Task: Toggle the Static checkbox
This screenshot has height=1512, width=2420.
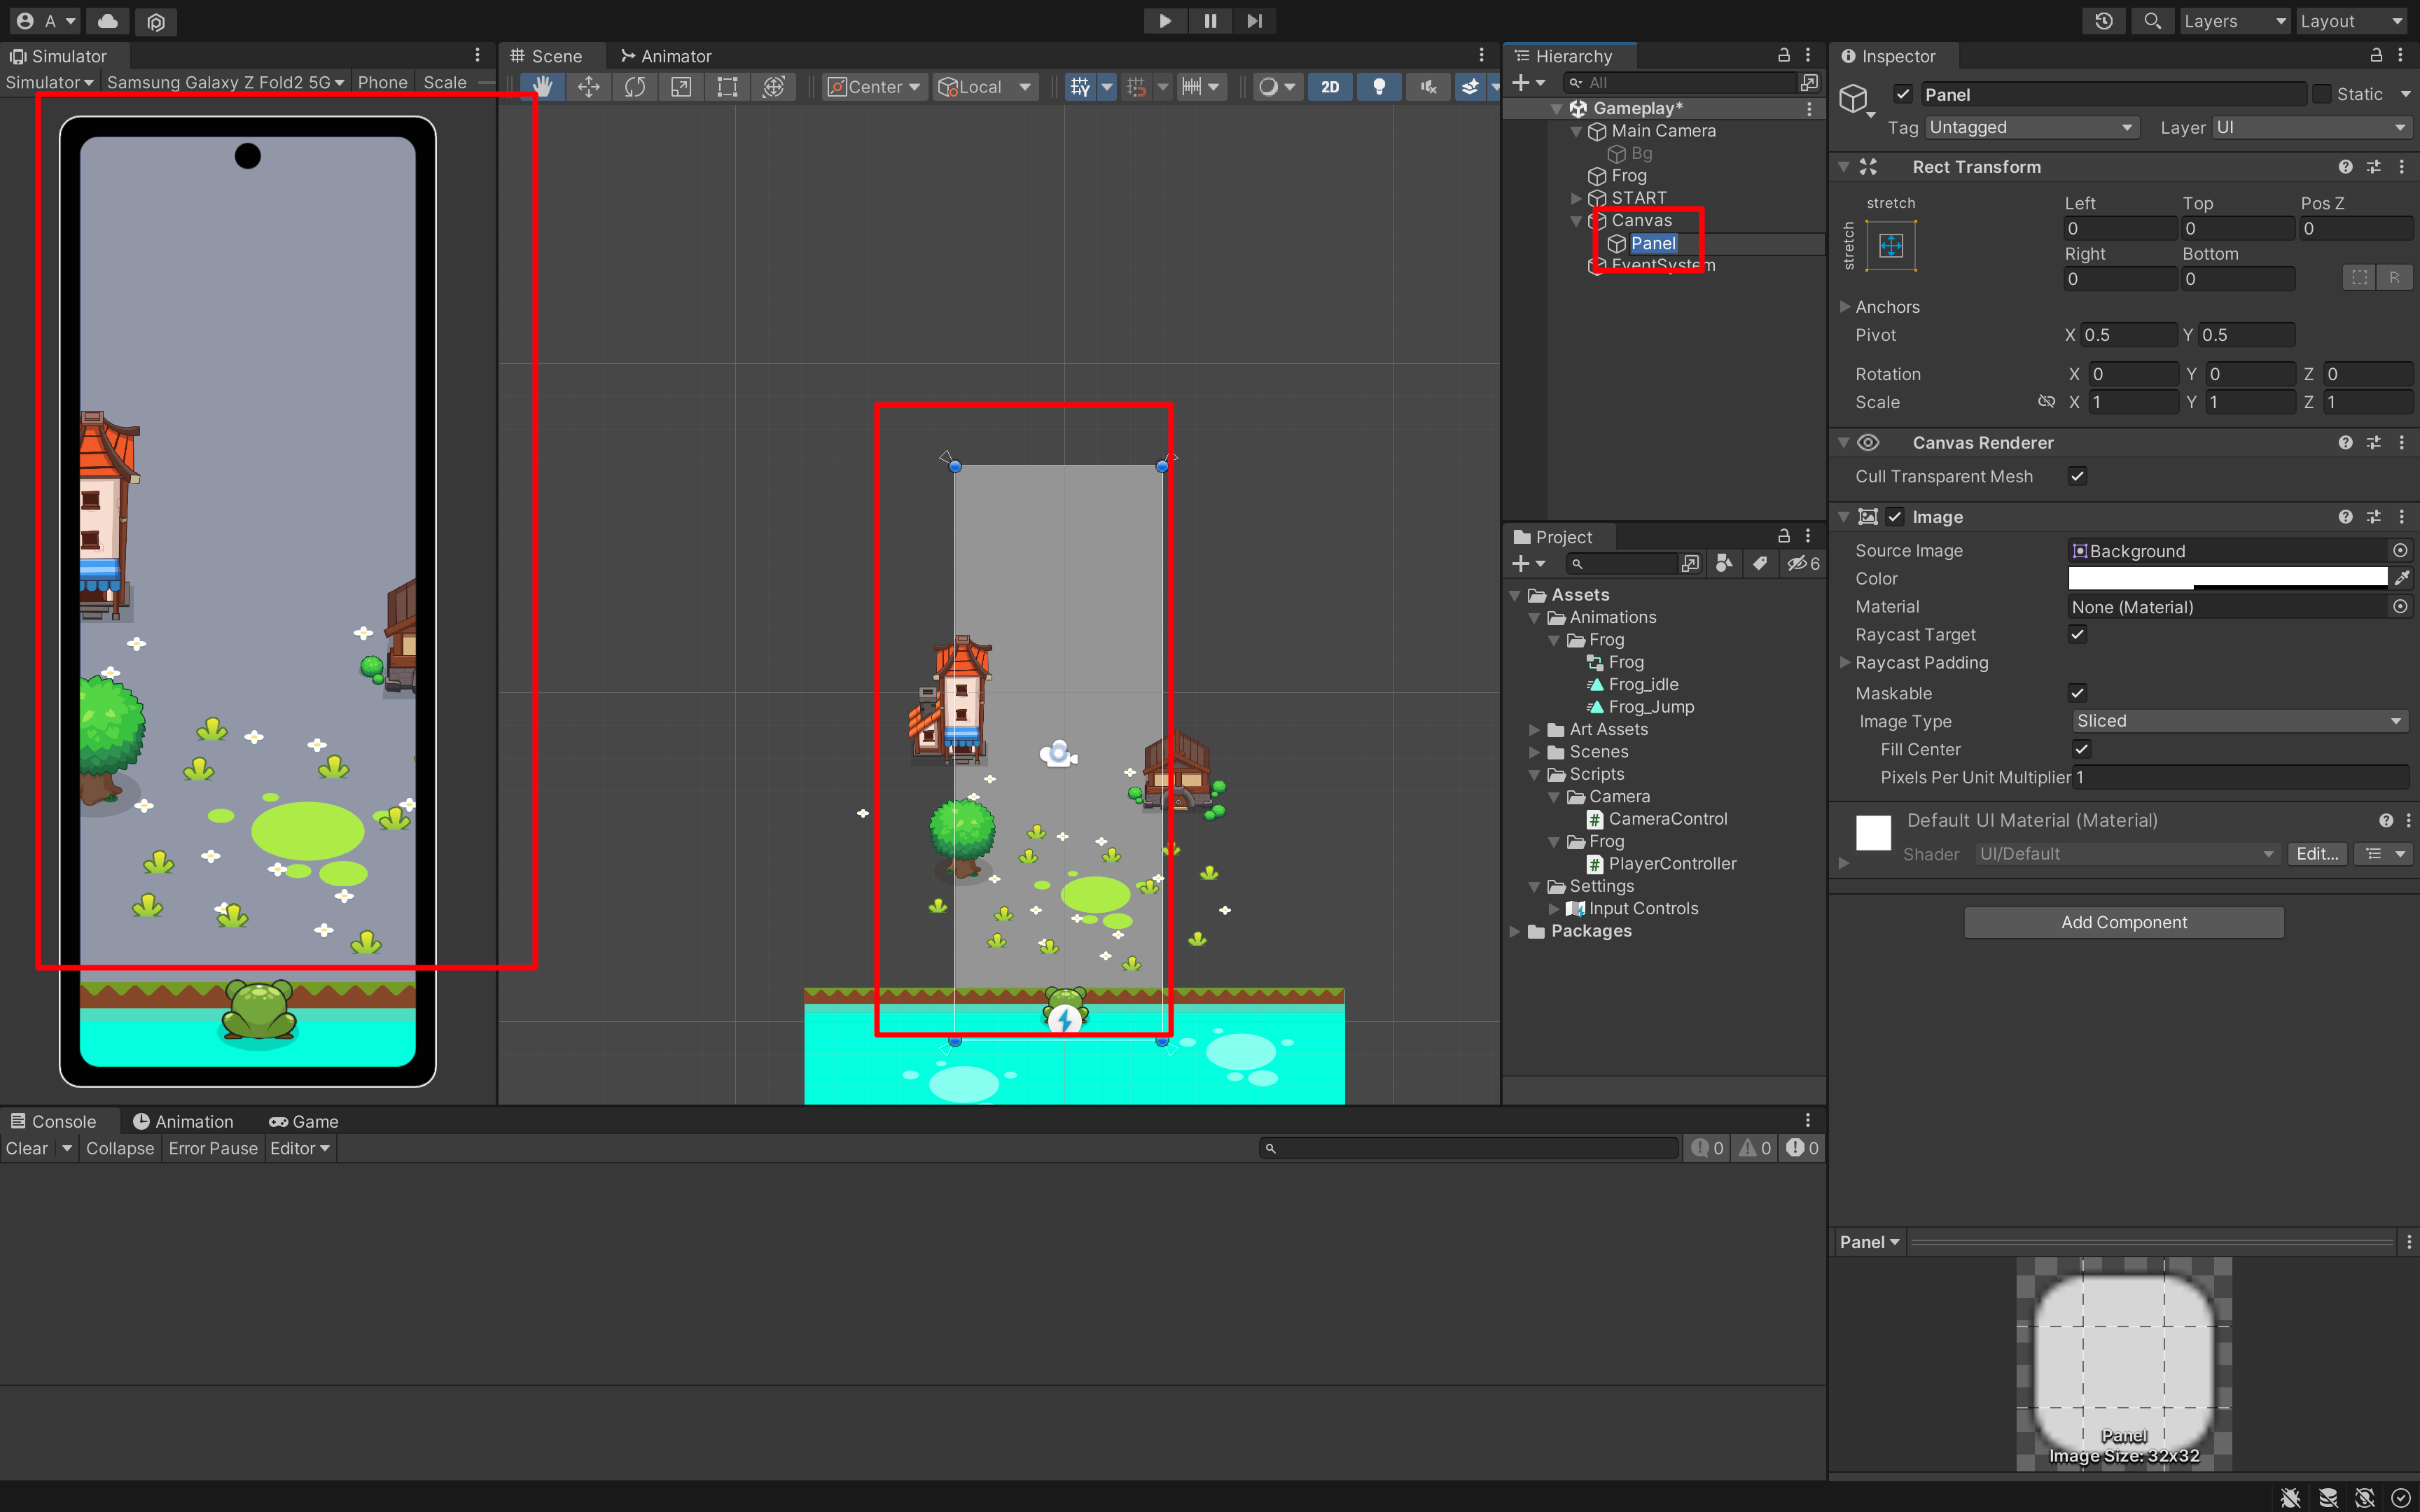Action: pos(2322,95)
